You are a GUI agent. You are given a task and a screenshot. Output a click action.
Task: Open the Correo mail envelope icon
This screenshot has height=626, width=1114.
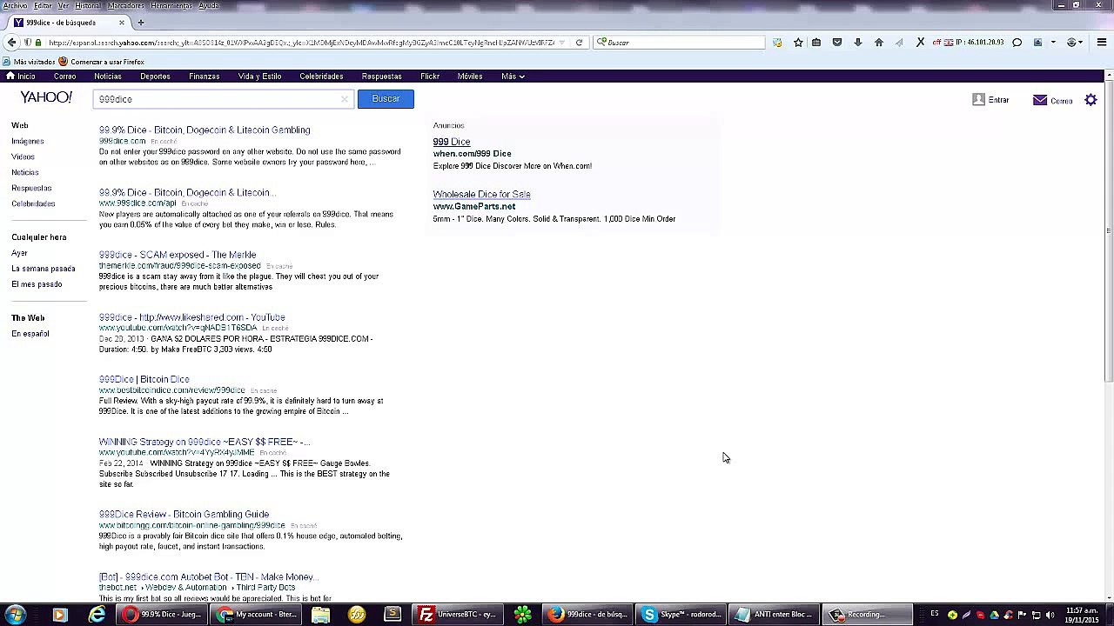point(1040,100)
